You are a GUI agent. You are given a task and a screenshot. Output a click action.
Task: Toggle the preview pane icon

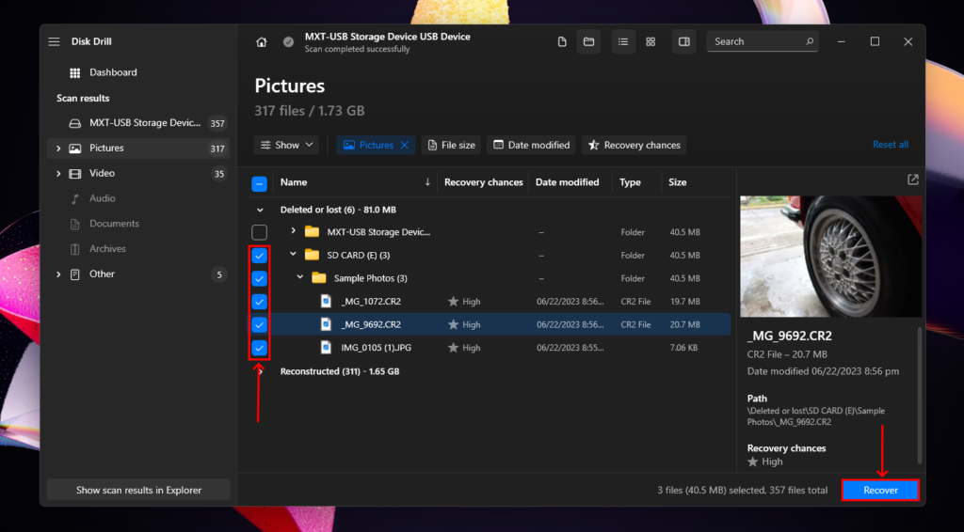[684, 41]
